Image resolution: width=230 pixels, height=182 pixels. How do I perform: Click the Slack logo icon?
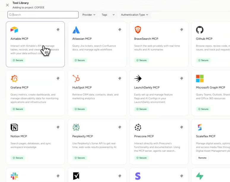[x=14, y=176]
